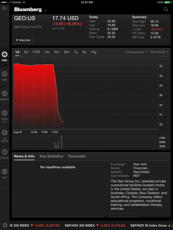Viewport: 173px width, 230px height.
Task: Open the search magnifier icon
Action: [166, 9]
